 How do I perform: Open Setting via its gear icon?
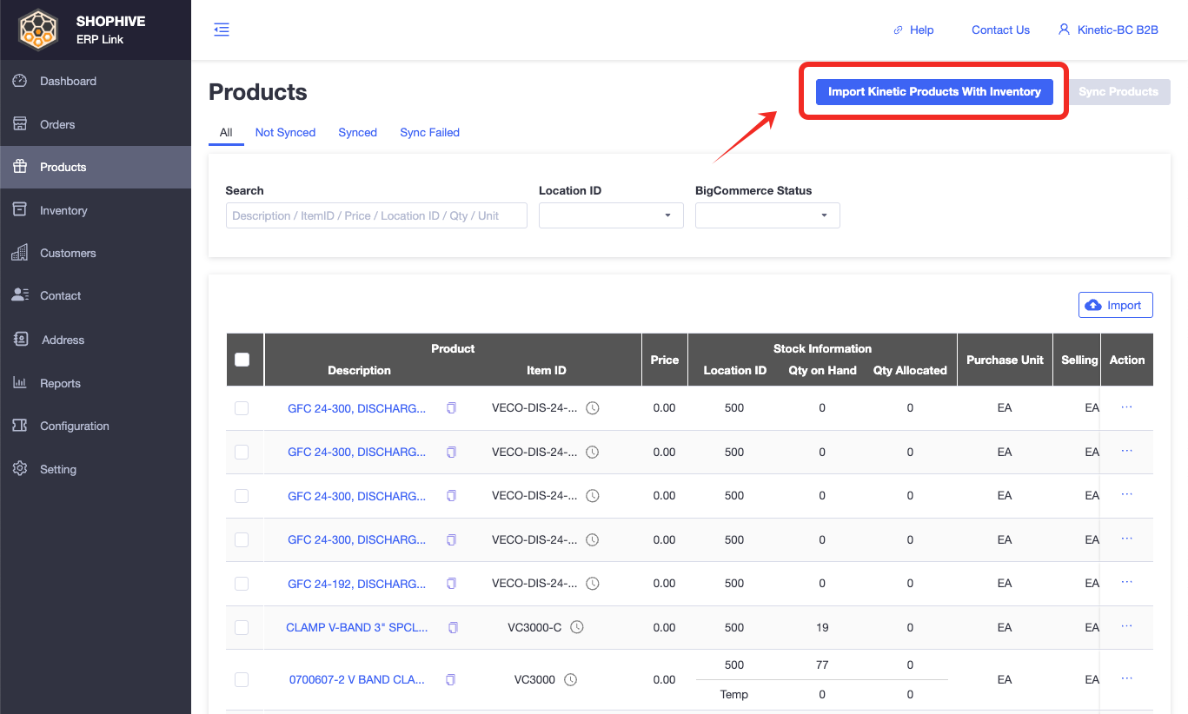click(20, 469)
